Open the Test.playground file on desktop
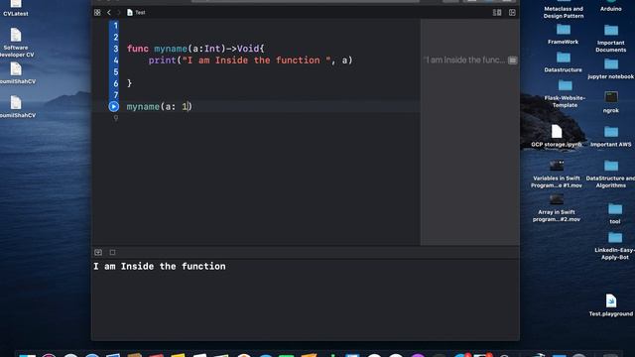The image size is (635, 357). (611, 305)
